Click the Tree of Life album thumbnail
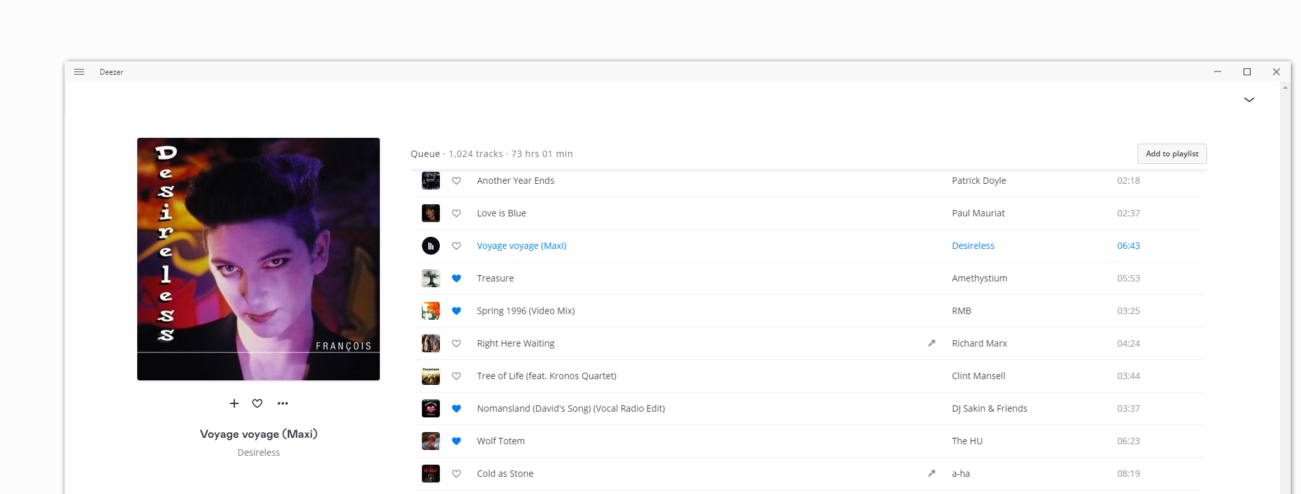This screenshot has height=494, width=1301. pyautogui.click(x=431, y=376)
